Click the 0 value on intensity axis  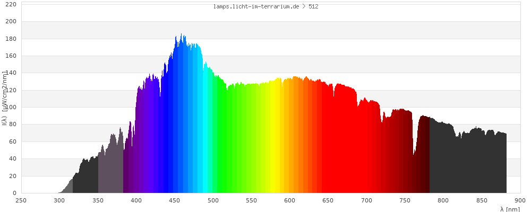(x=14, y=193)
